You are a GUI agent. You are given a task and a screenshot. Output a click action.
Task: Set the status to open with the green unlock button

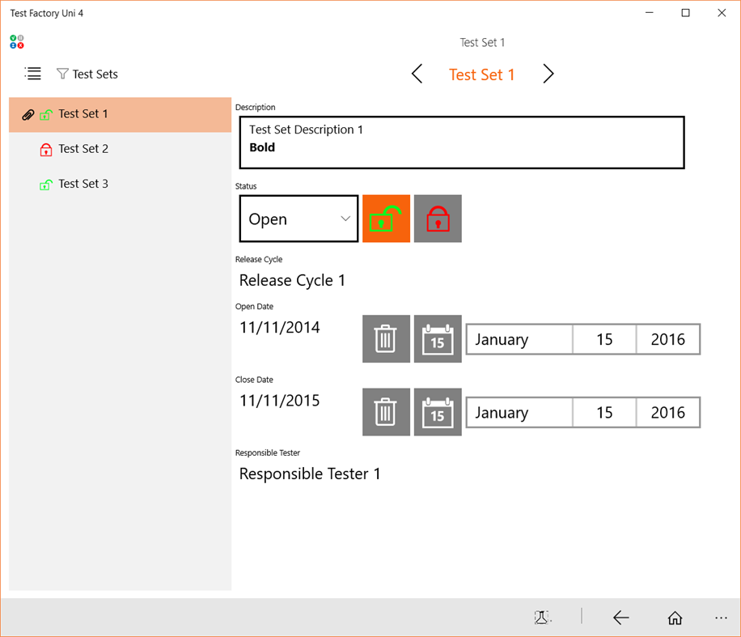pyautogui.click(x=386, y=219)
